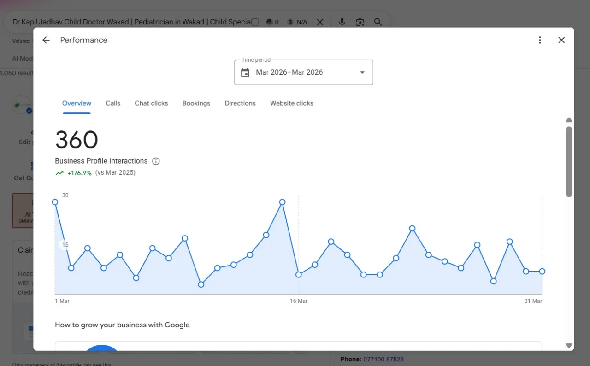The image size is (590, 366).
Task: Click the 16 Mar axis label
Action: (x=299, y=301)
